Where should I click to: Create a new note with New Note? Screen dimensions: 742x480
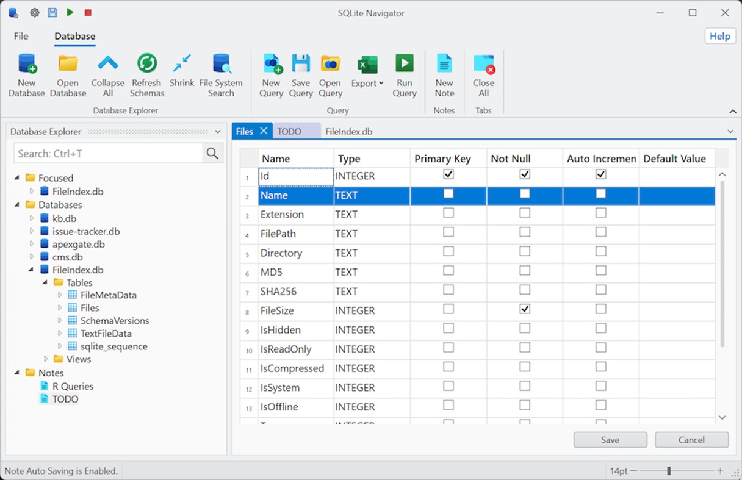coord(444,64)
